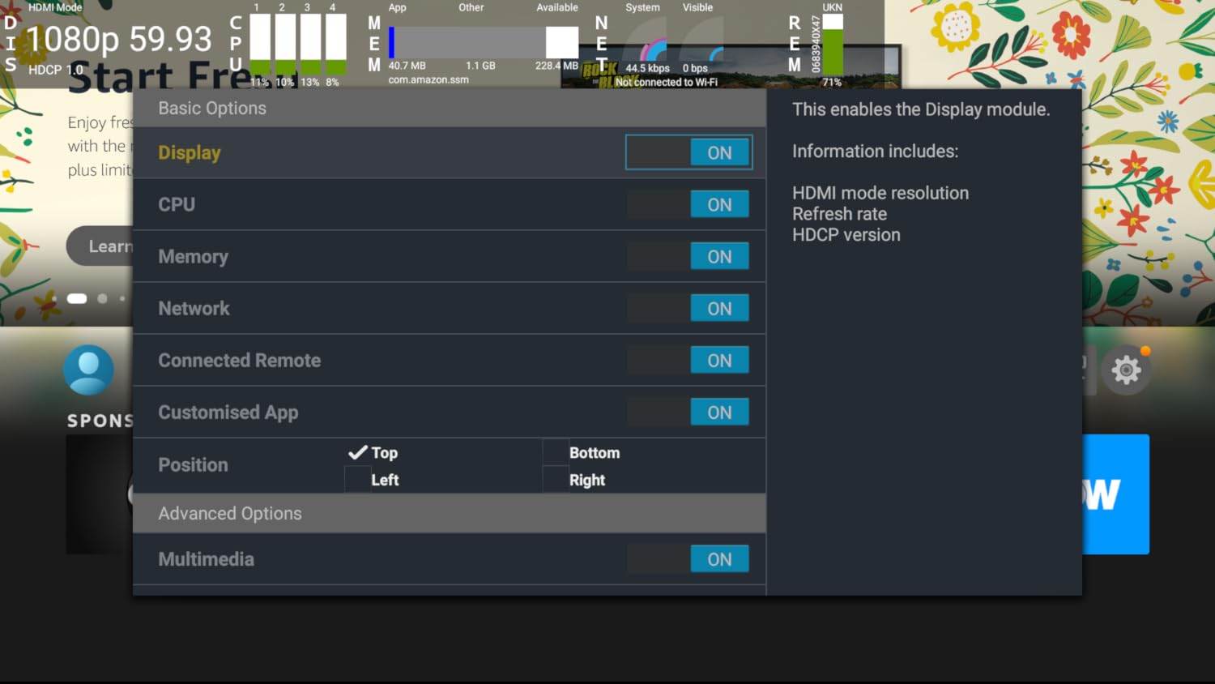1215x684 pixels.
Task: Click the checkmark icon beside Top position
Action: (357, 451)
